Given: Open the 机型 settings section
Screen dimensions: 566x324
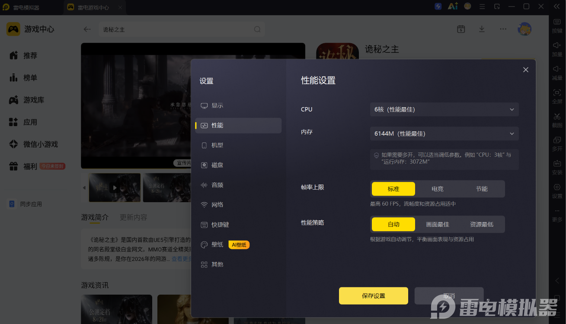Looking at the screenshot, I should [238, 145].
